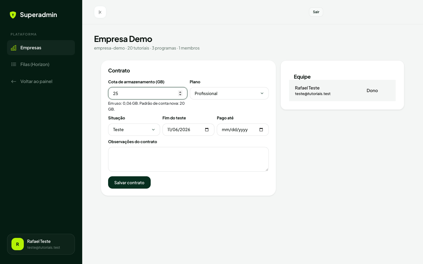Open the Plano dropdown showing Profissional

pos(229,93)
